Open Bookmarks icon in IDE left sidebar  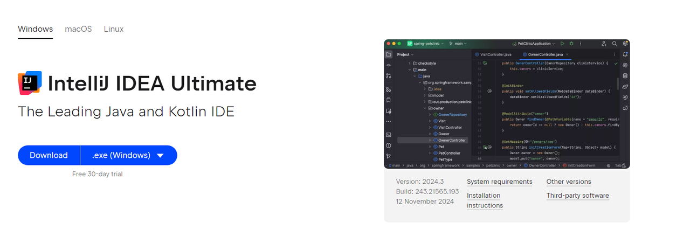(388, 100)
